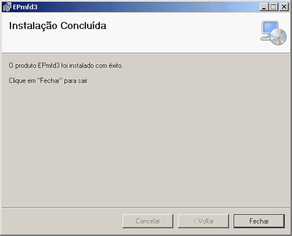Viewport: 292px width, 236px height.
Task: Close the EPmfd3 installer window
Action: pyautogui.click(x=284, y=7)
